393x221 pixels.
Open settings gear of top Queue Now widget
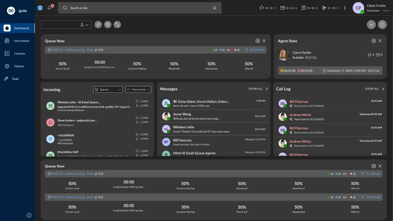pos(258,41)
